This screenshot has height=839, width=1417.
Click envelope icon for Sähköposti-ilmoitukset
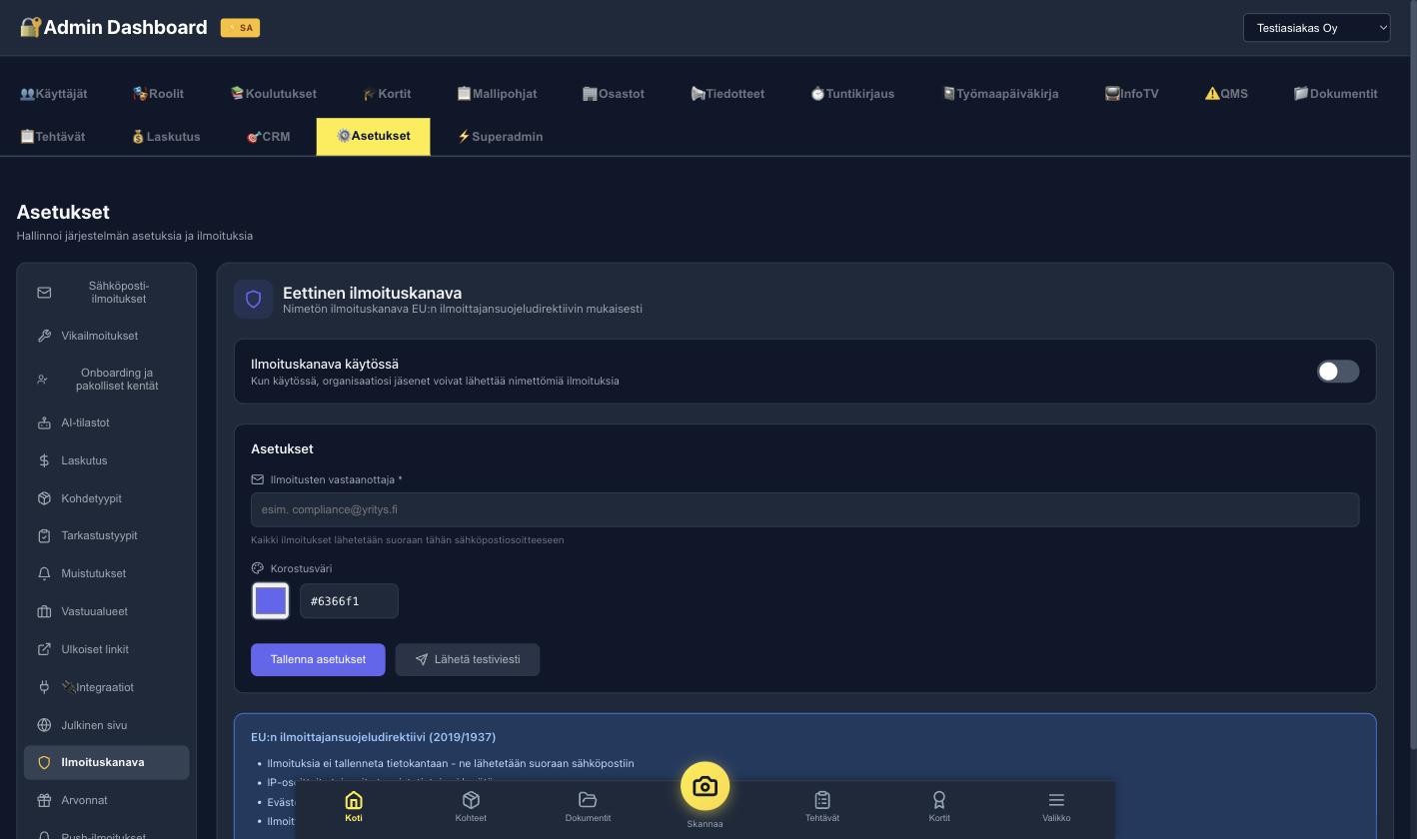[x=44, y=293]
